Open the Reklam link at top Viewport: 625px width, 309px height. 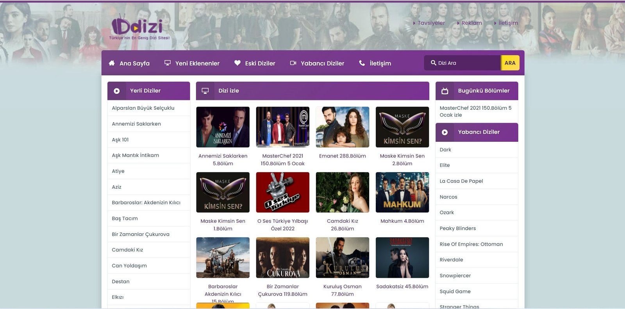(471, 23)
